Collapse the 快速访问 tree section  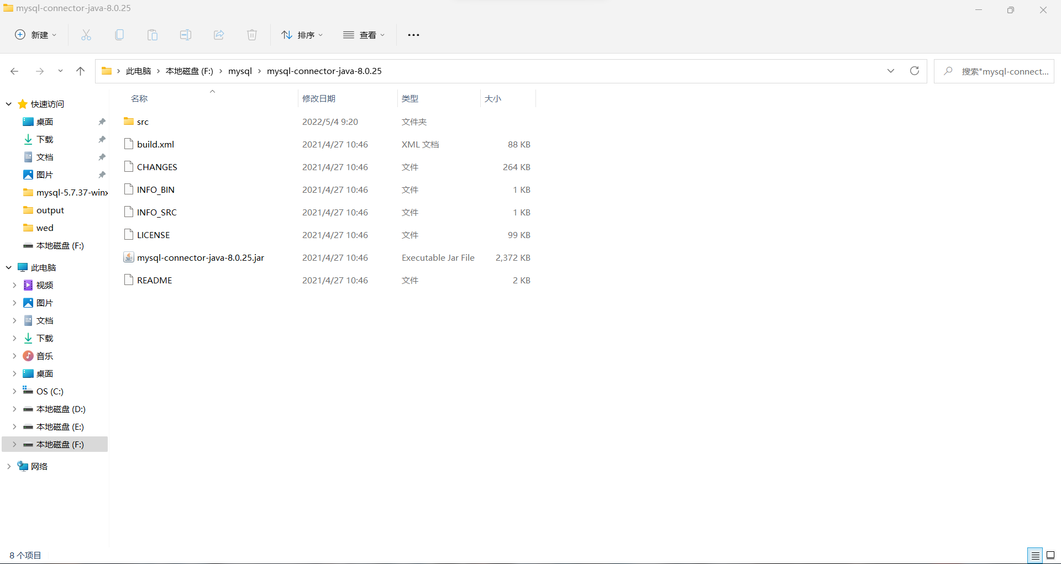[9, 104]
